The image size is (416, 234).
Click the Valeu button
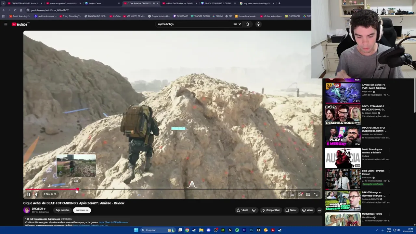click(307, 210)
